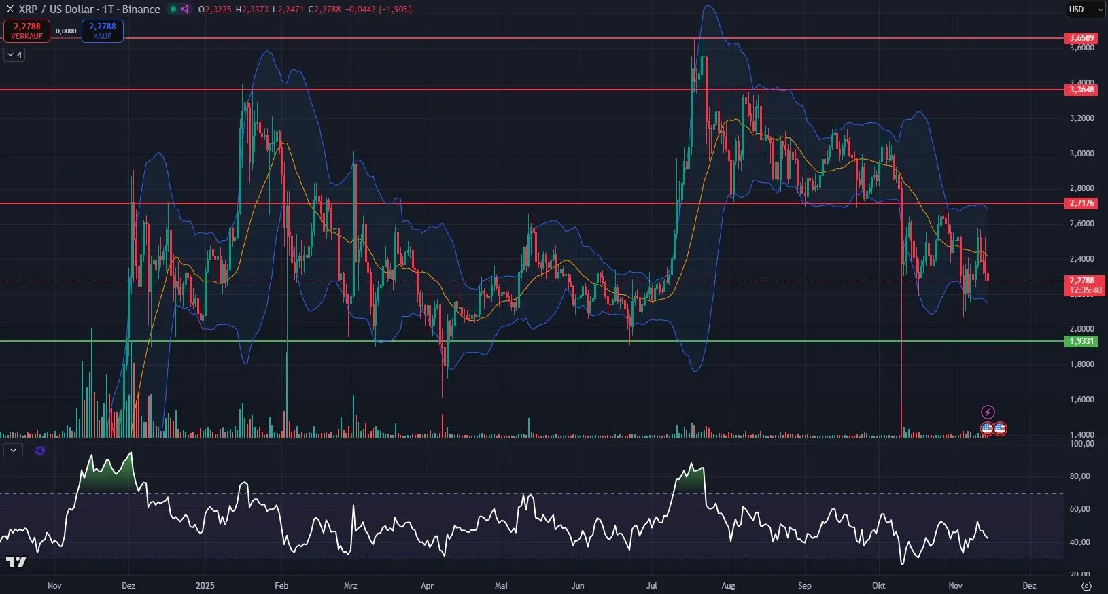Viewport: 1108px width, 594px height.
Task: Click the red VERKAUF sell button
Action: click(27, 31)
